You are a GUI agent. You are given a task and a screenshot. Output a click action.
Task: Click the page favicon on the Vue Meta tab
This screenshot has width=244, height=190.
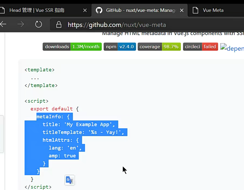click(195, 10)
